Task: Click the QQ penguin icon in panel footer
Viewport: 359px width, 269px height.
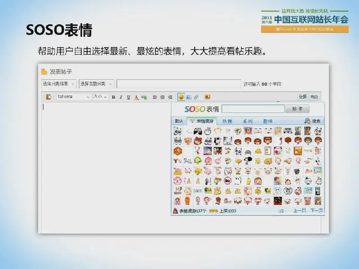Action: [x=175, y=211]
